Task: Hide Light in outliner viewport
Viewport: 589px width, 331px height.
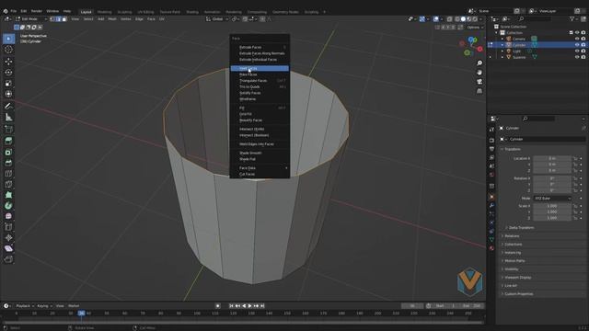Action: pyautogui.click(x=577, y=51)
